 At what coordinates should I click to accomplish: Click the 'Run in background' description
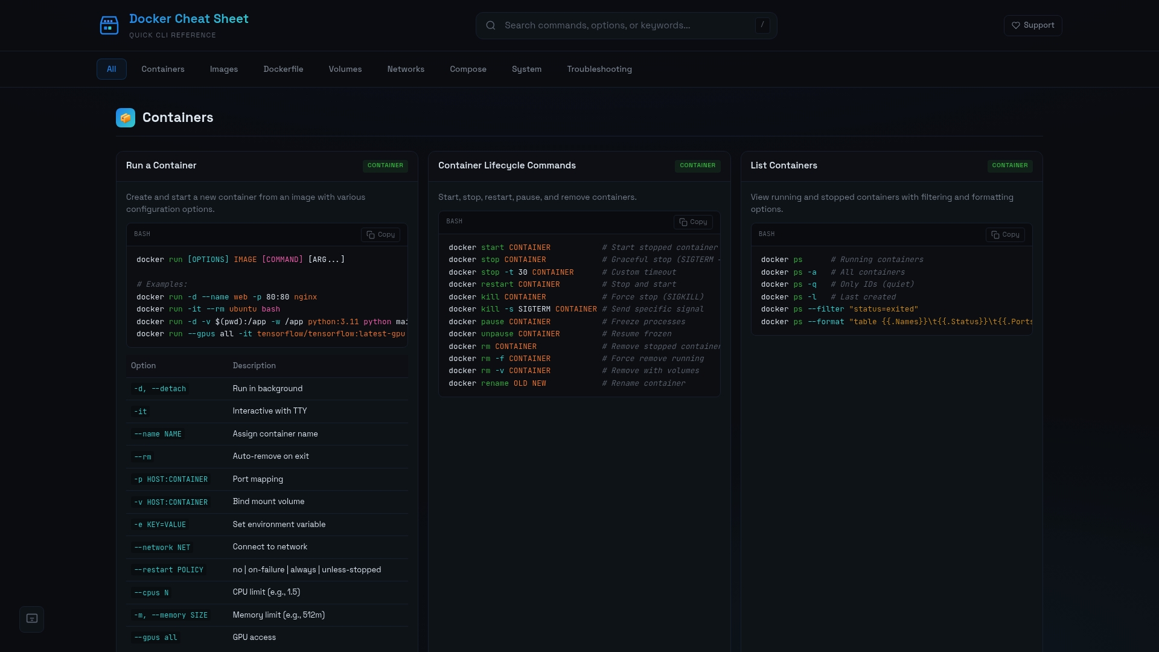[x=267, y=389]
